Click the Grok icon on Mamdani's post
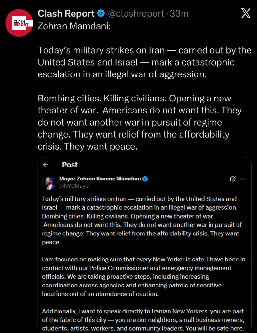 (232, 179)
